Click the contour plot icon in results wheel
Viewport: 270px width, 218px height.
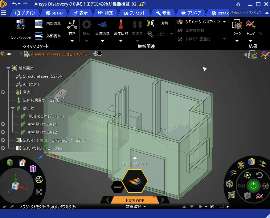[231, 195]
